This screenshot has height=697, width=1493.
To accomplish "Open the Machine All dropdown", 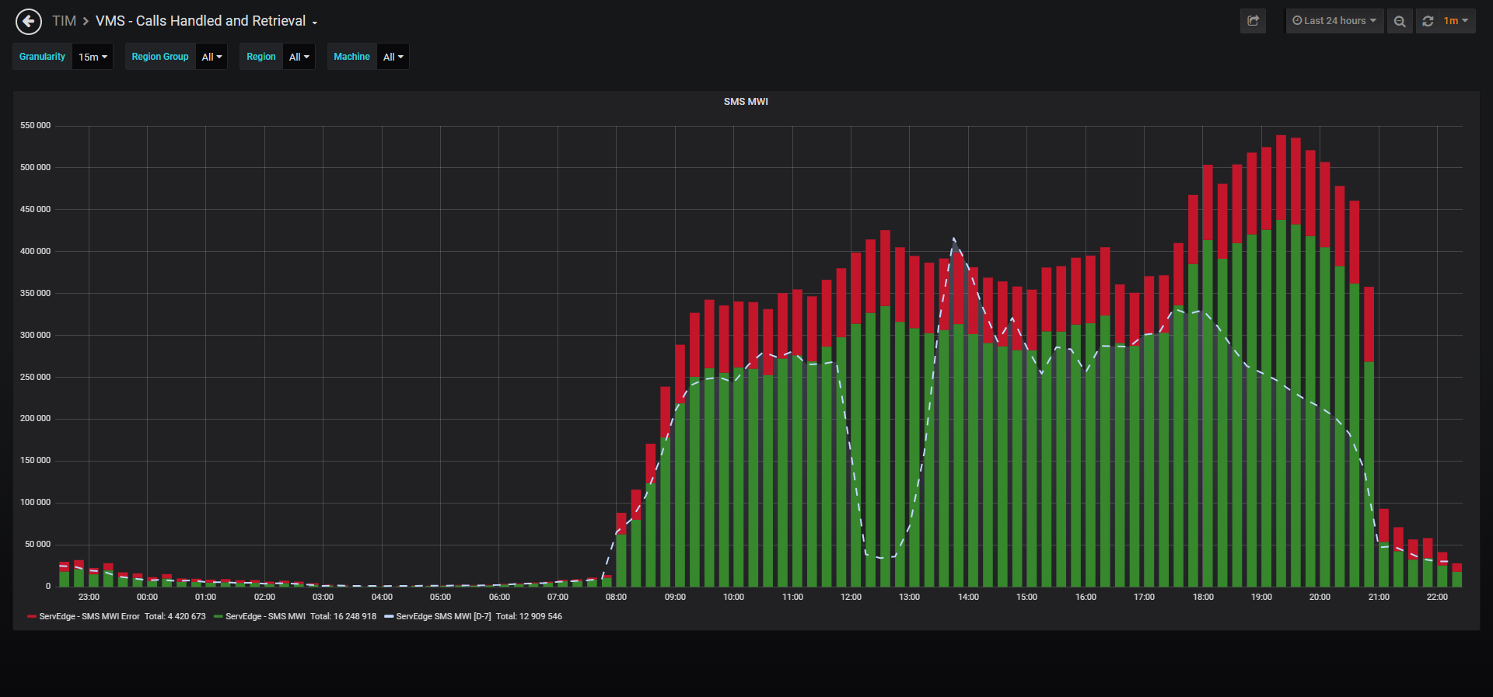I will pos(393,57).
